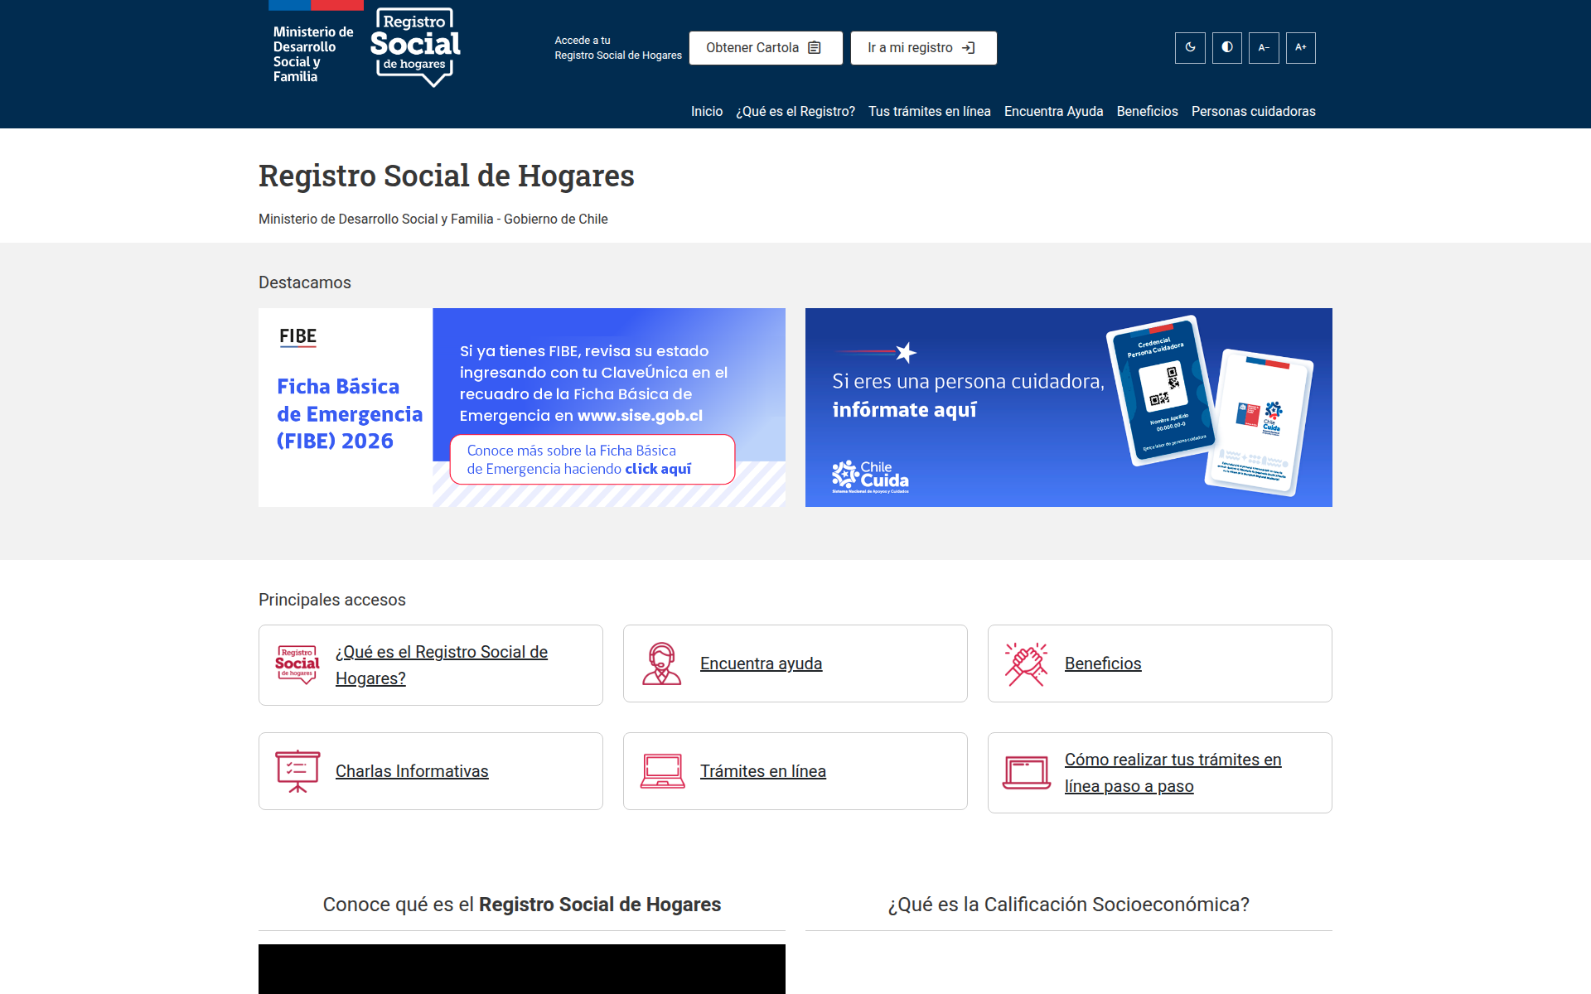Screen dimensions: 1591x994
Task: Open ¿Qué es el Registro Social de Hogares? link
Action: point(442,665)
